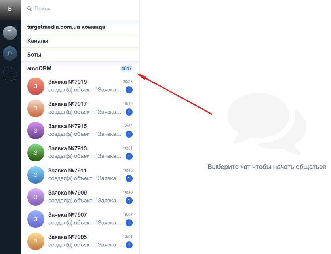The width and height of the screenshot is (331, 254).
Task: Open chat Заявка №7905
Action: click(80, 241)
